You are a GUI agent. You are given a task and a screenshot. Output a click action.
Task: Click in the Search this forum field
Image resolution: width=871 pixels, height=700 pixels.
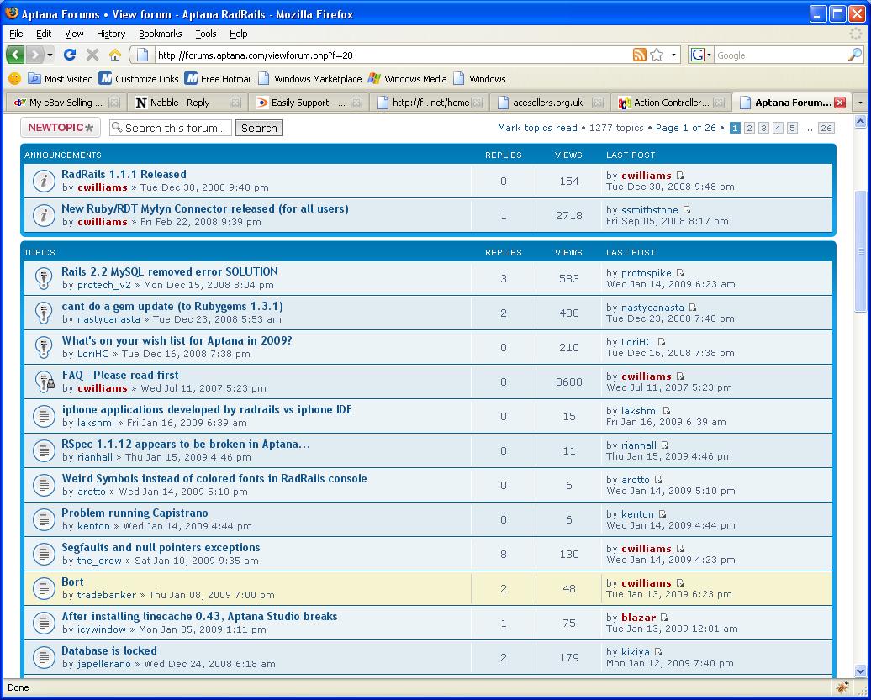(x=176, y=128)
